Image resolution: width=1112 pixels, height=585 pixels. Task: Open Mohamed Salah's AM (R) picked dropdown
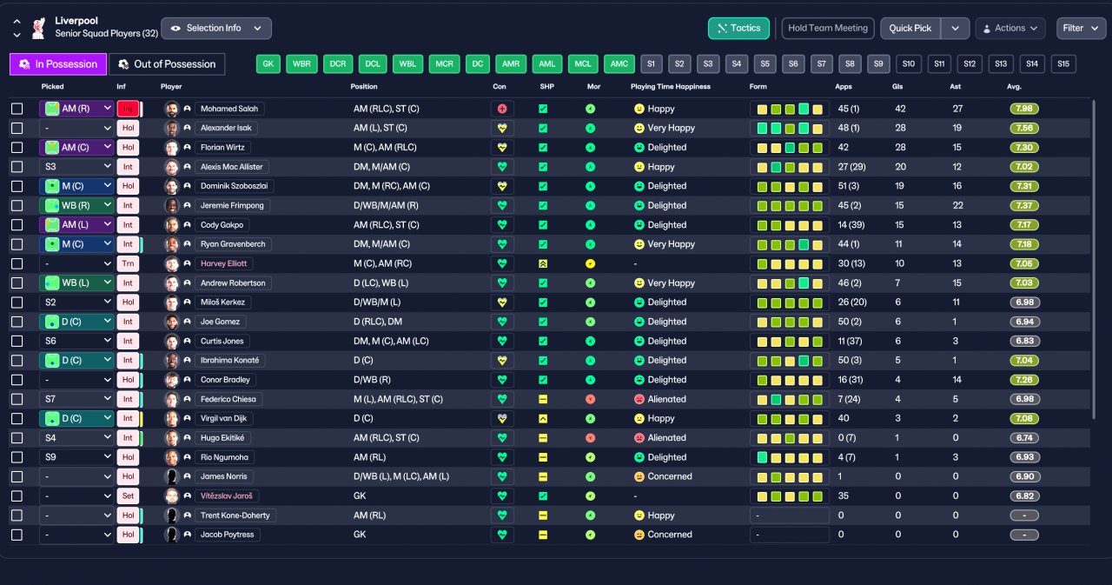point(76,109)
